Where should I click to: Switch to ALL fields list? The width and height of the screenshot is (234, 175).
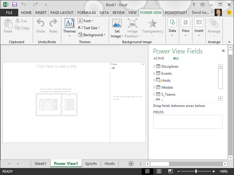[x=176, y=58]
